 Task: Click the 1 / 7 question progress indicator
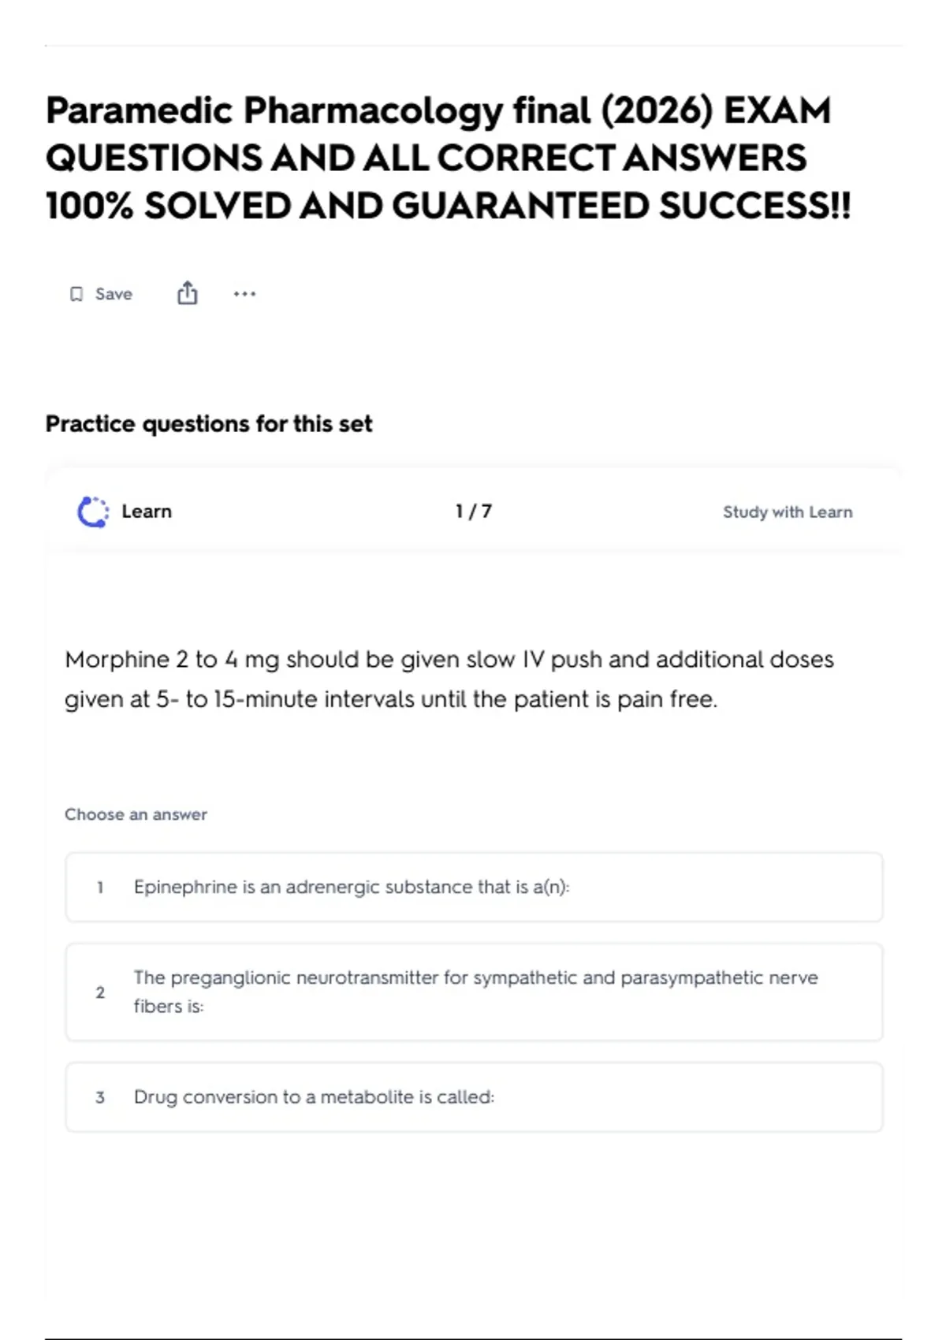coord(474,512)
